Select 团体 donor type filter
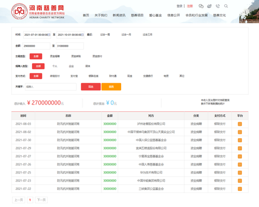The width and height of the screenshot is (259, 207). coord(88,66)
